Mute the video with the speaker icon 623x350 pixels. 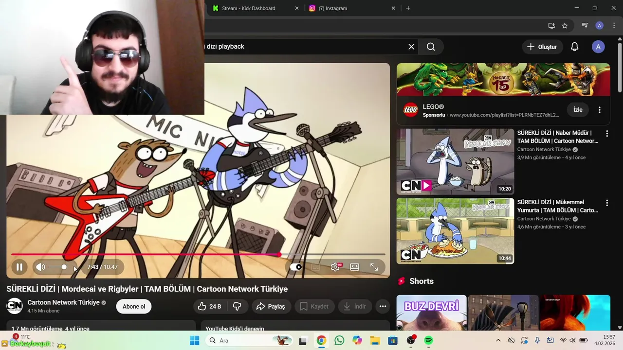(x=40, y=267)
